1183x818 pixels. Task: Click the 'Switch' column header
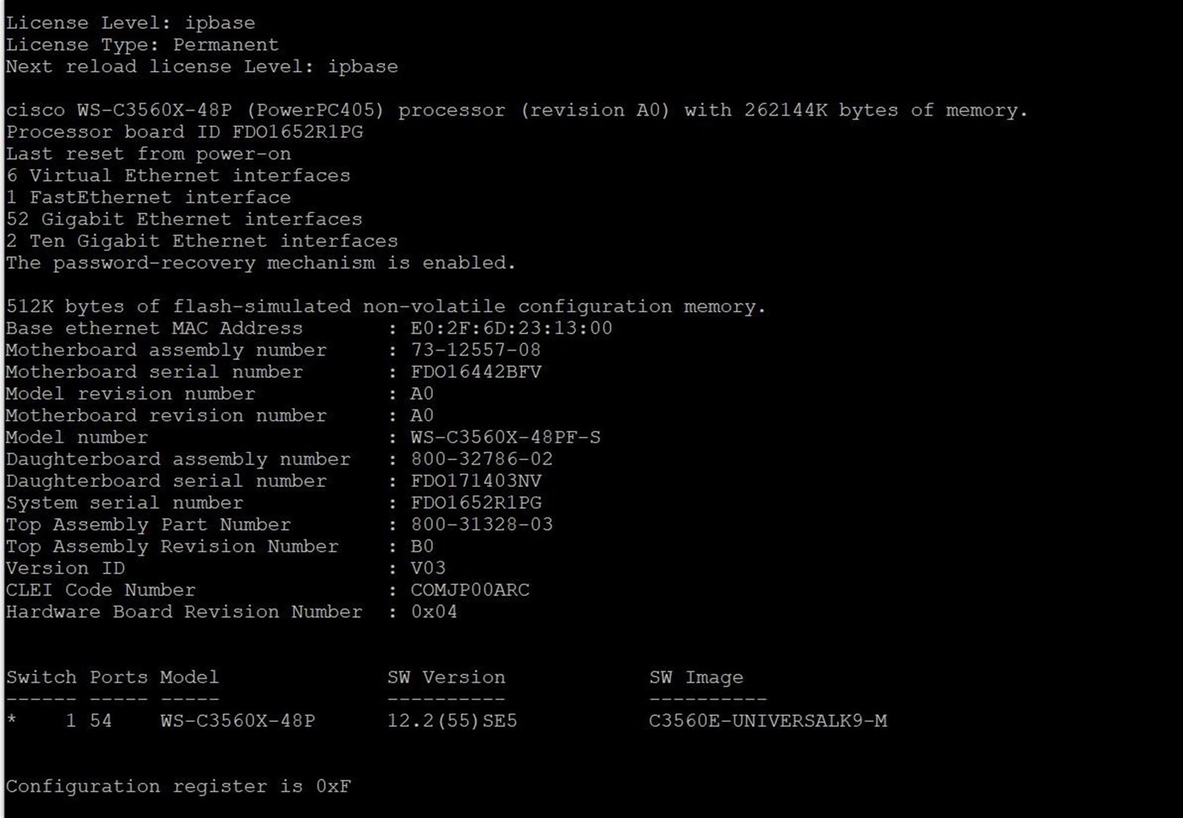click(x=41, y=678)
